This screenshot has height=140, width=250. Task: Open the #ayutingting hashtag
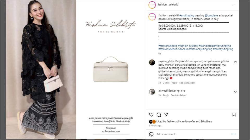pos(187,15)
